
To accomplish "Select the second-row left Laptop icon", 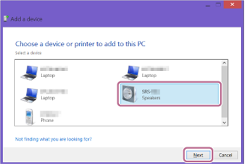I will [28, 94].
